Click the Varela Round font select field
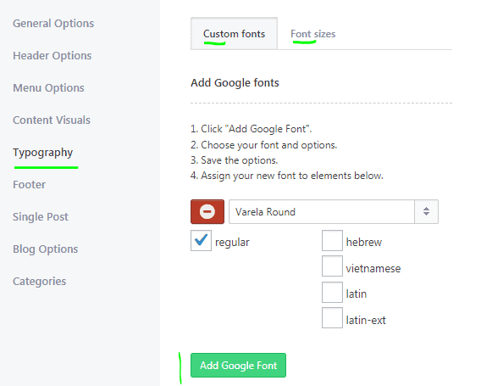This screenshot has width=481, height=386. tap(334, 212)
